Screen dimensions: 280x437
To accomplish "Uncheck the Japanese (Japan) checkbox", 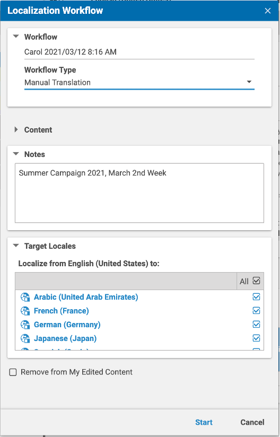I will click(x=256, y=338).
